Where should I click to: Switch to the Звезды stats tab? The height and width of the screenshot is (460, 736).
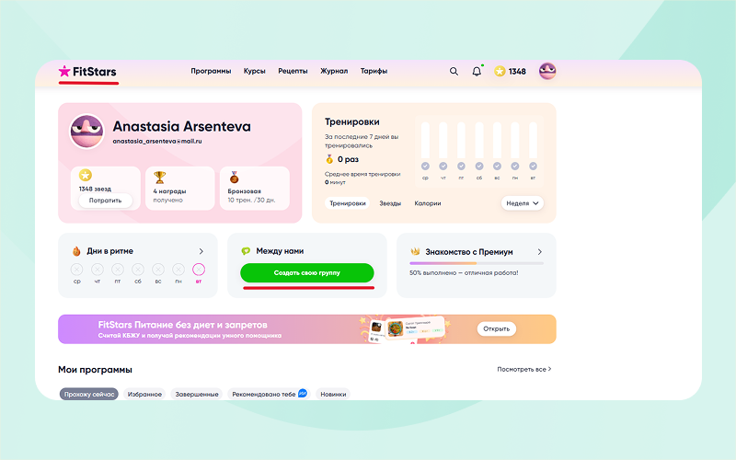pos(390,203)
